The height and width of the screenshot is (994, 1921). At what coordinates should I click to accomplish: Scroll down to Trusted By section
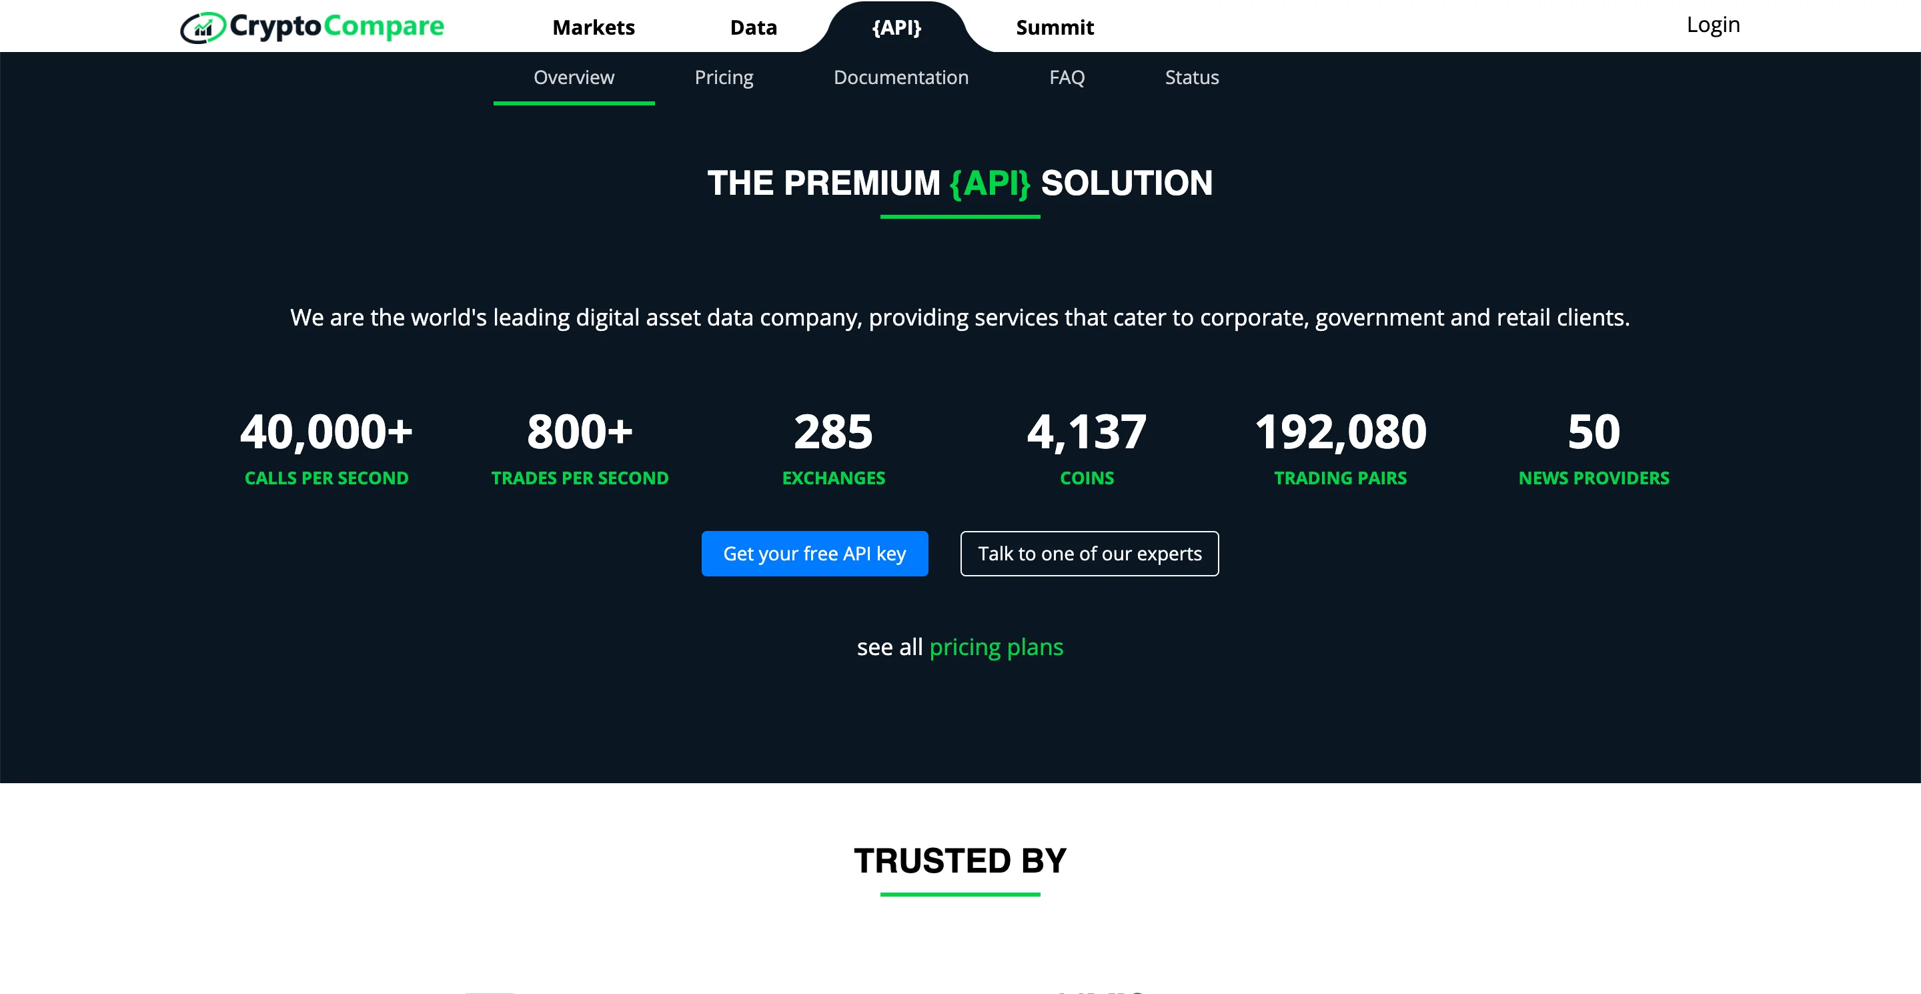[x=960, y=861]
